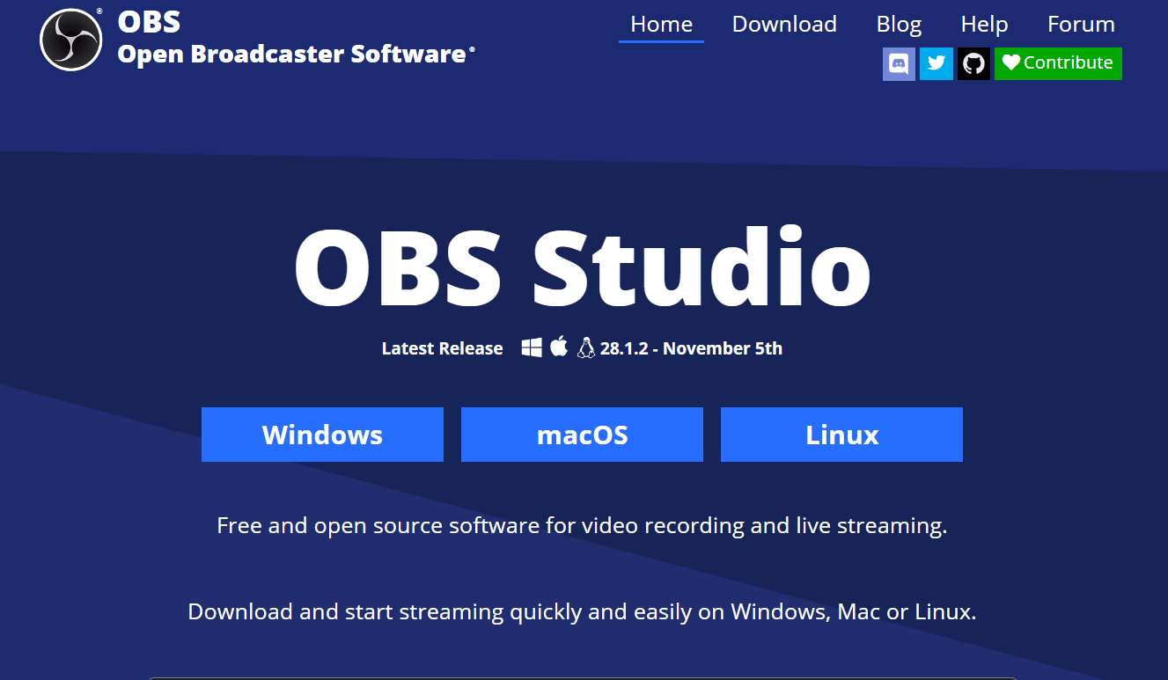
Task: Switch to the Download page
Action: click(783, 24)
